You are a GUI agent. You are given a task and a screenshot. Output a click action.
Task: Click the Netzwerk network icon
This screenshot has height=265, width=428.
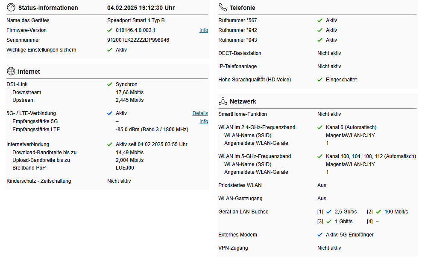223,101
